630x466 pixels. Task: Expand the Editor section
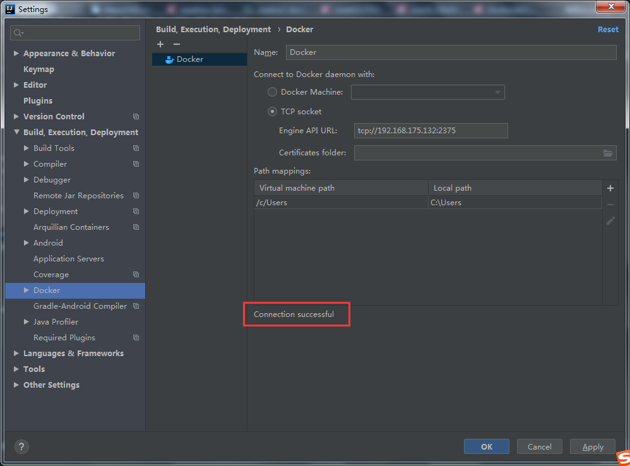pos(16,85)
